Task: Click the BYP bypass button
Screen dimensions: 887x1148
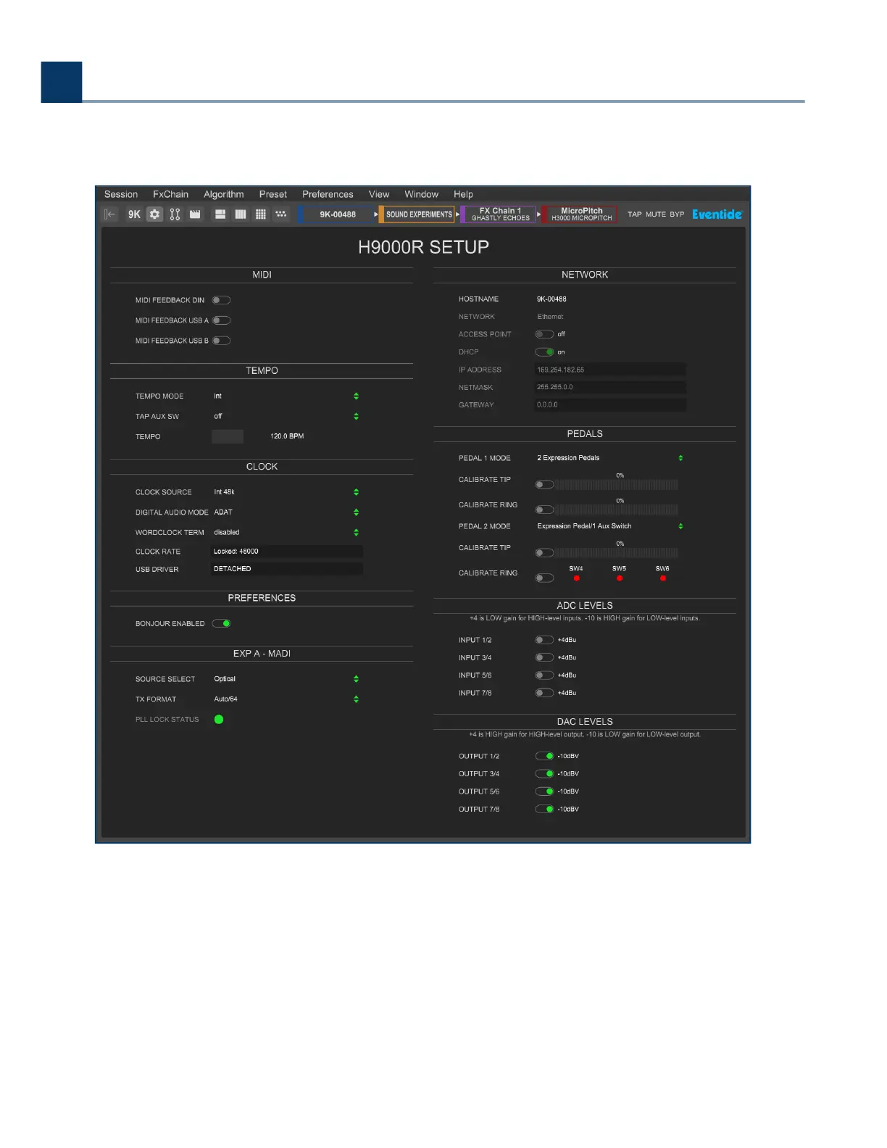Action: coord(677,215)
